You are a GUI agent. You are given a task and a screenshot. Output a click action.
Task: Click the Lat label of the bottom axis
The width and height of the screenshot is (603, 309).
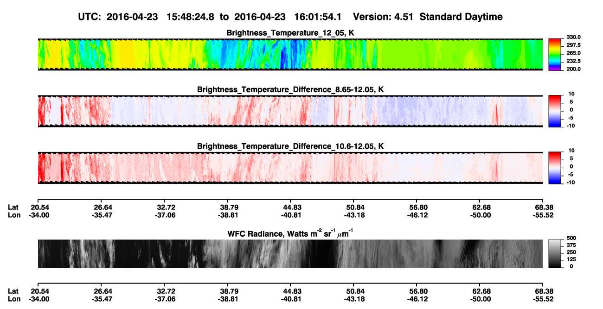(x=14, y=290)
